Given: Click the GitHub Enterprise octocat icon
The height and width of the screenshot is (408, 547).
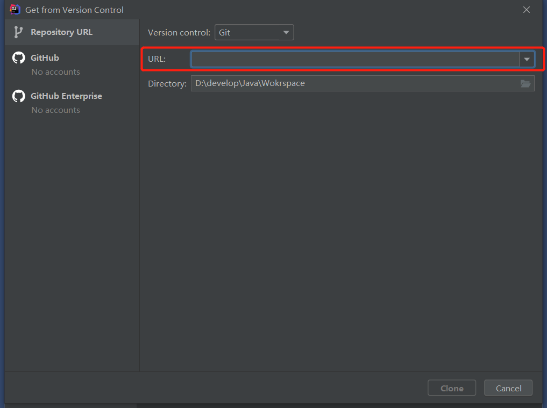Looking at the screenshot, I should coord(19,96).
